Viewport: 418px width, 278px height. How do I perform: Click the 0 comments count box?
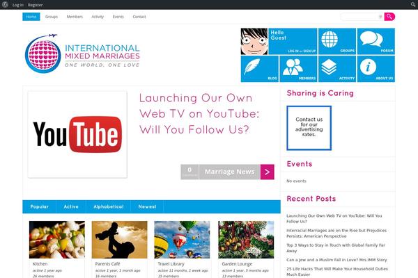click(189, 172)
